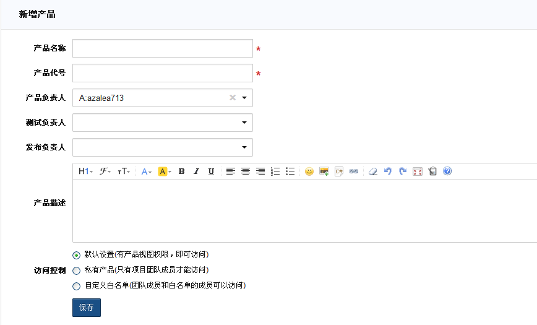
Task: Clear the selected 产品负责人 azalea713
Action: click(233, 98)
